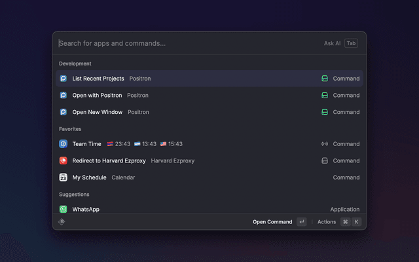The image size is (419, 262).
Task: Select the Open with Positron command
Action: [97, 95]
